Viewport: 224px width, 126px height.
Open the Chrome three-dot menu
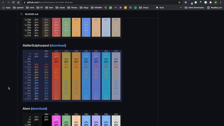[220, 2]
